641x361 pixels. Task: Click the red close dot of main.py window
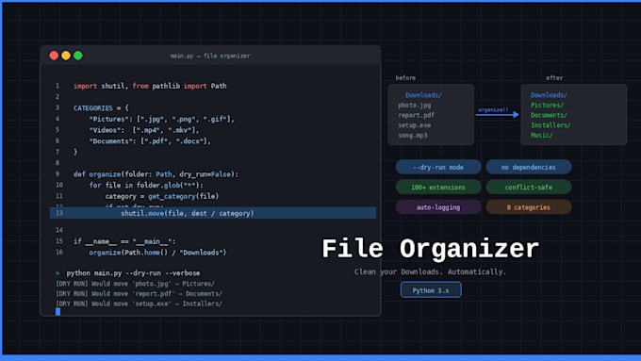[x=54, y=56]
